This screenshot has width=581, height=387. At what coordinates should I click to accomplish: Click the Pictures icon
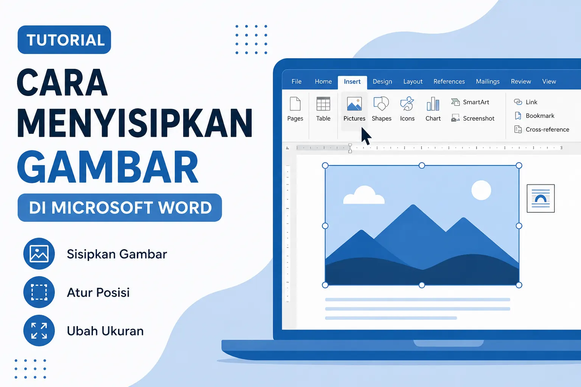point(354,104)
